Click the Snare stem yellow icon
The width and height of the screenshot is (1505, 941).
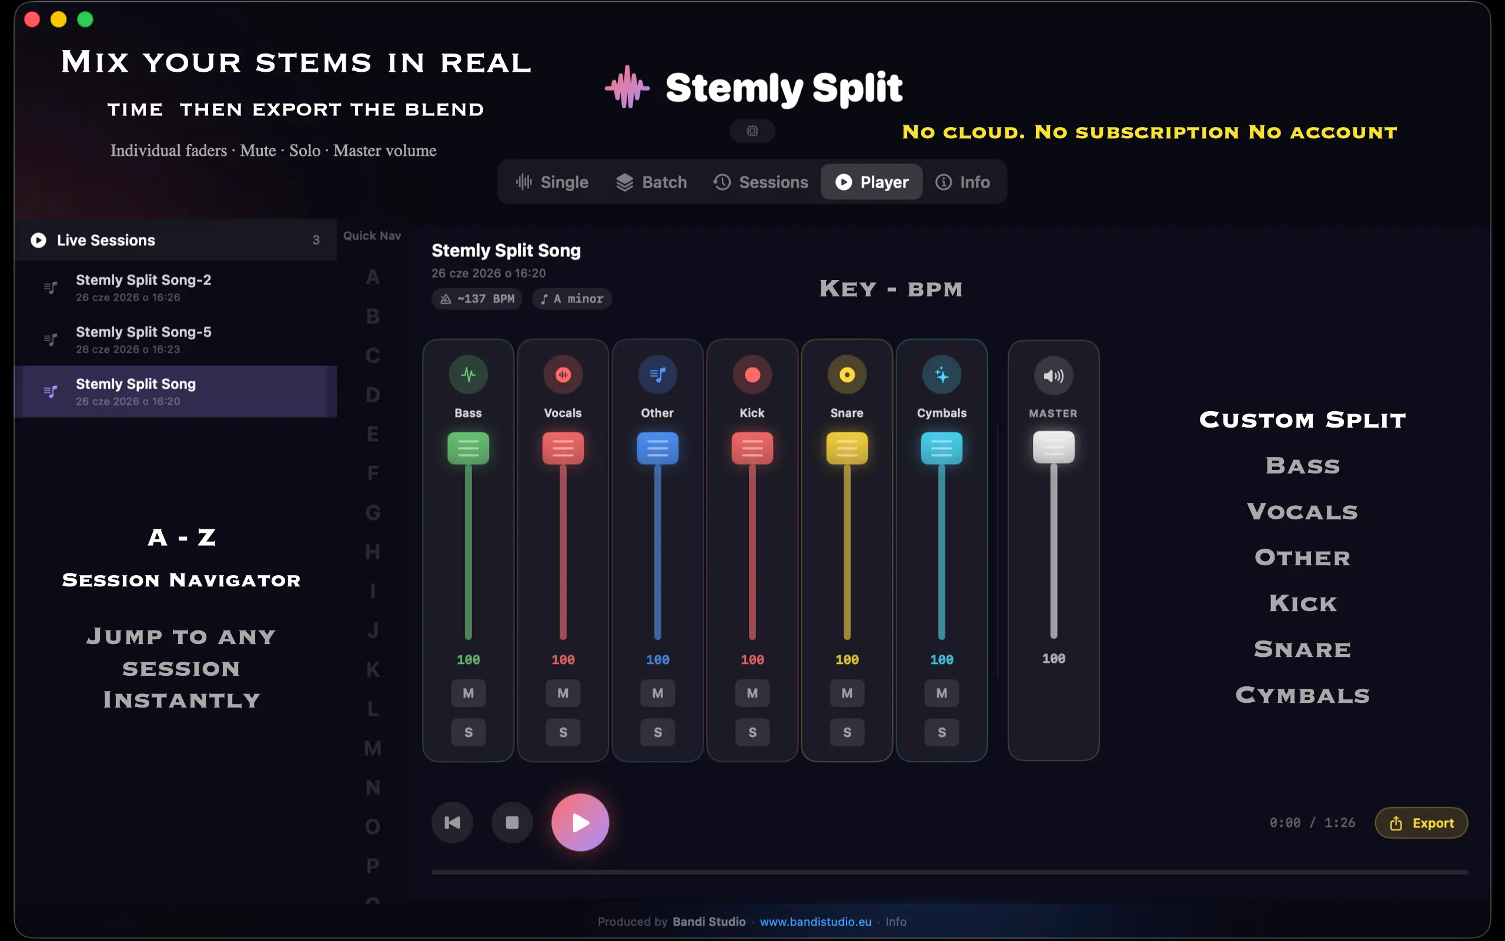847,375
